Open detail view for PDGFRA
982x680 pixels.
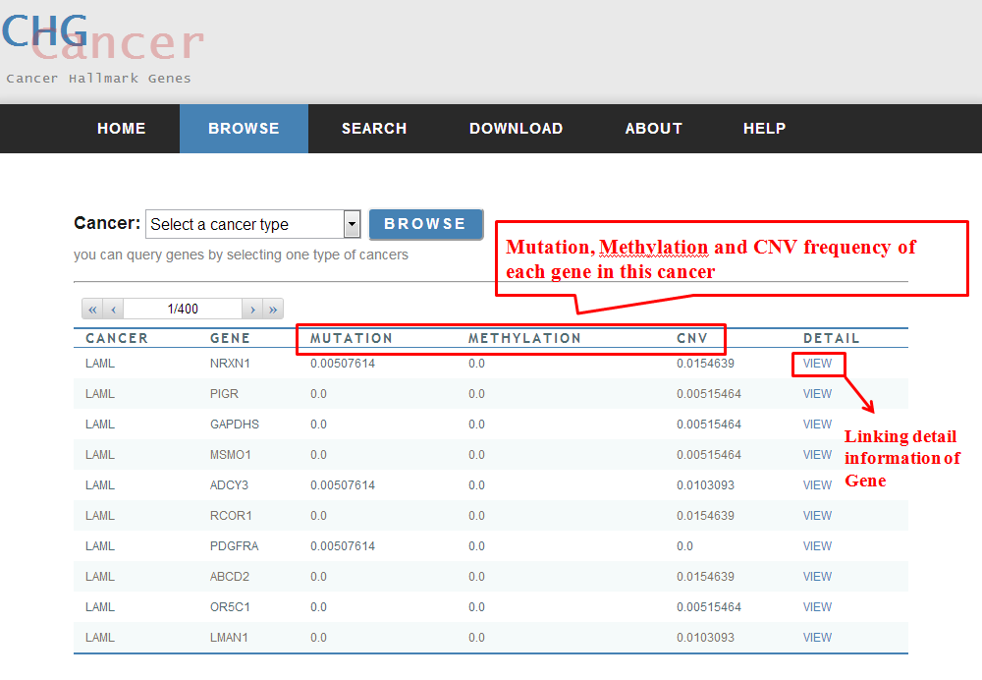point(817,546)
